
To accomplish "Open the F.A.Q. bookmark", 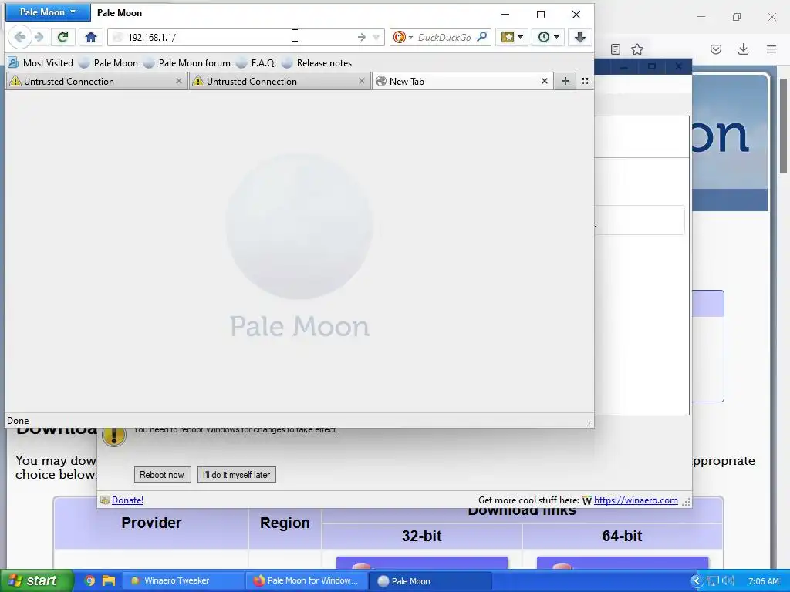I will 256,63.
